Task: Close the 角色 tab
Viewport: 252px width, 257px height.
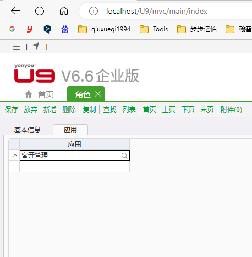Action: 98,94
